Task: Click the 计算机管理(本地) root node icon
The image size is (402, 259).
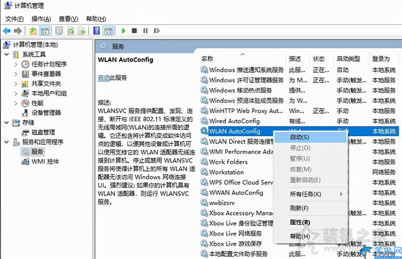Action: pyautogui.click(x=7, y=45)
